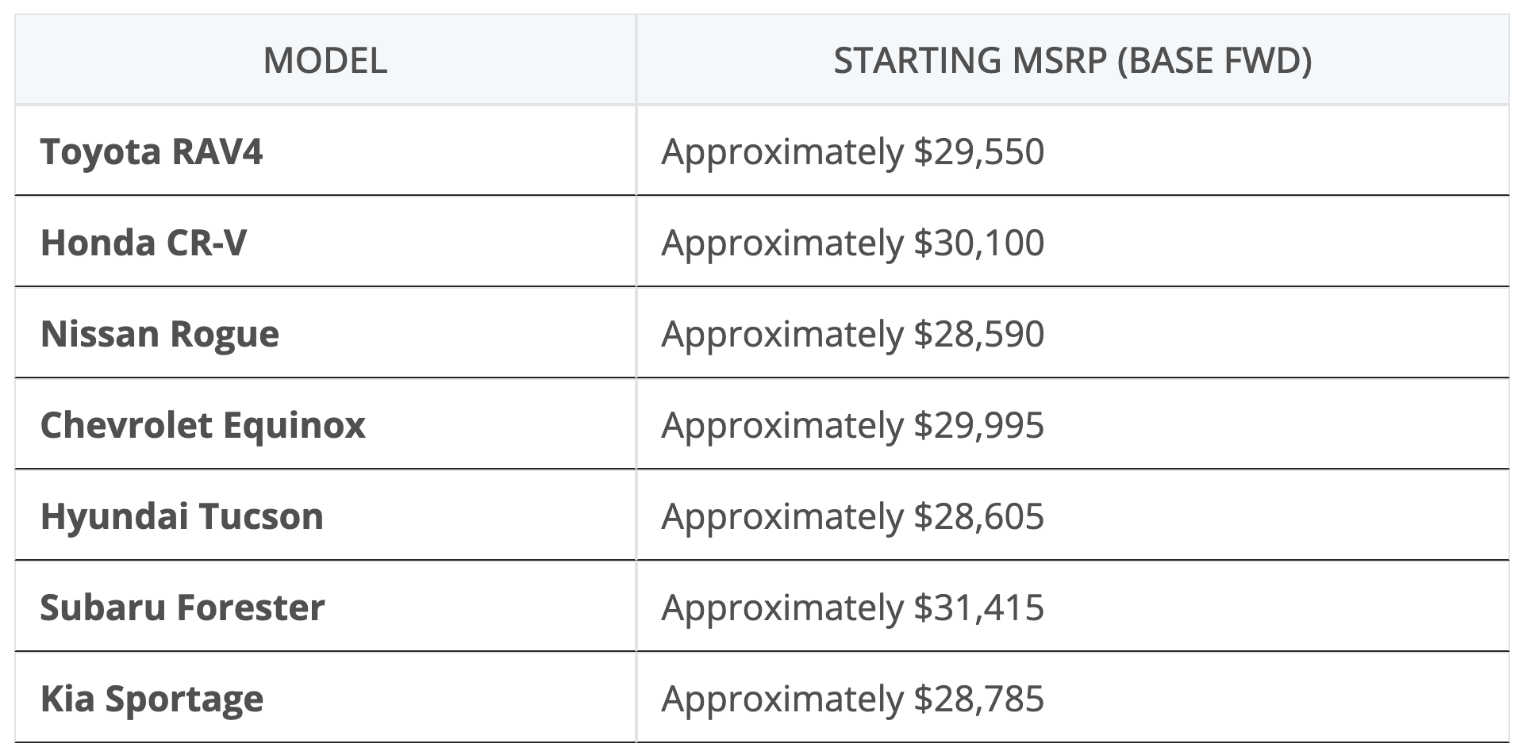
Task: Click "Approximately" in the Honda CR-V row
Action: point(782,243)
